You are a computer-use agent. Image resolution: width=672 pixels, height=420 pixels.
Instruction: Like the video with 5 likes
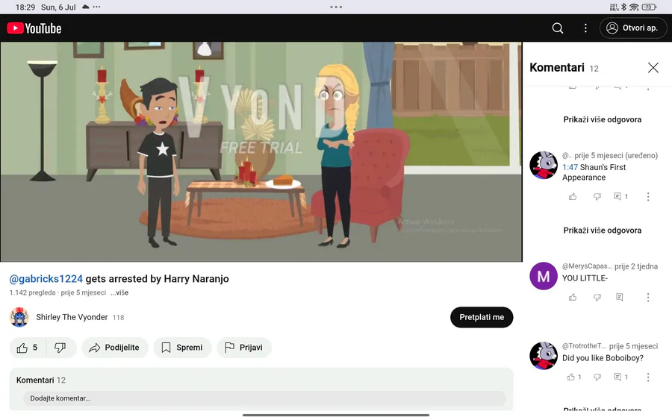tap(28, 348)
